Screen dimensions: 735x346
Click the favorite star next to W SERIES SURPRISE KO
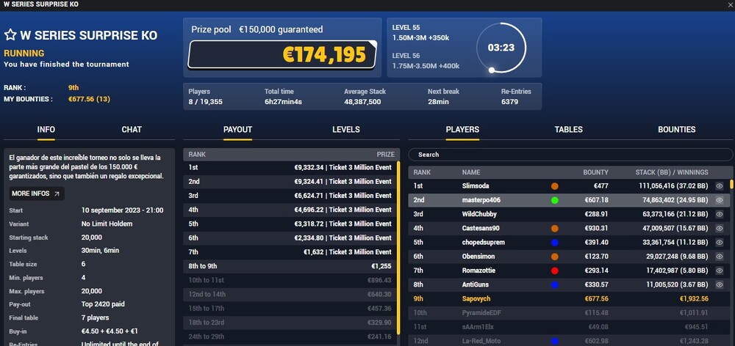(10, 35)
